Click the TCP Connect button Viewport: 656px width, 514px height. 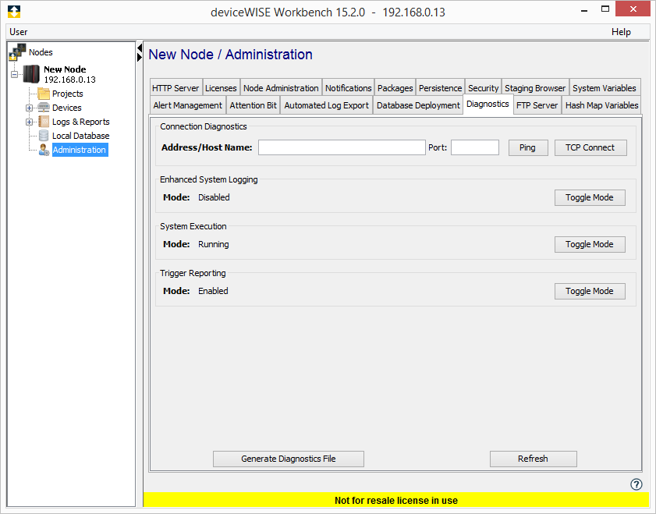point(590,147)
